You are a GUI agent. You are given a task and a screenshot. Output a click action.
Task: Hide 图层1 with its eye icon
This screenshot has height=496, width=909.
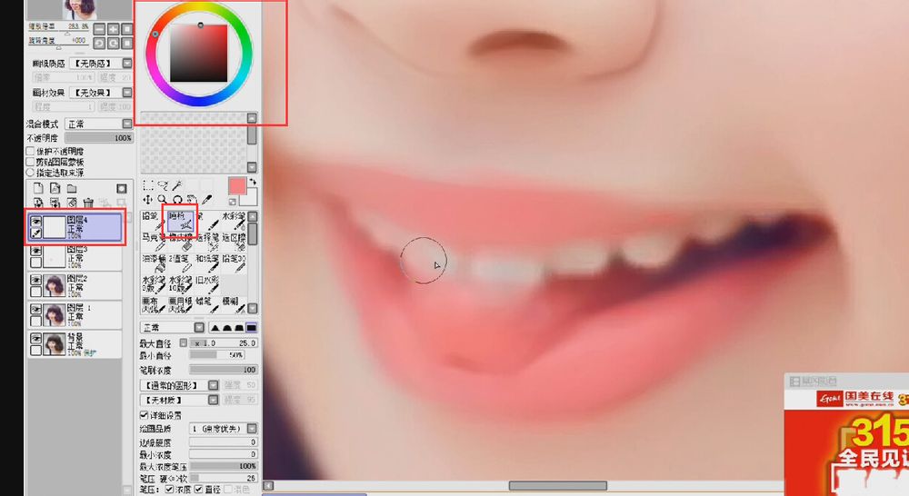click(x=36, y=310)
